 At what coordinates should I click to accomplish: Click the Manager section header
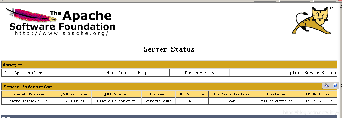pos(169,65)
